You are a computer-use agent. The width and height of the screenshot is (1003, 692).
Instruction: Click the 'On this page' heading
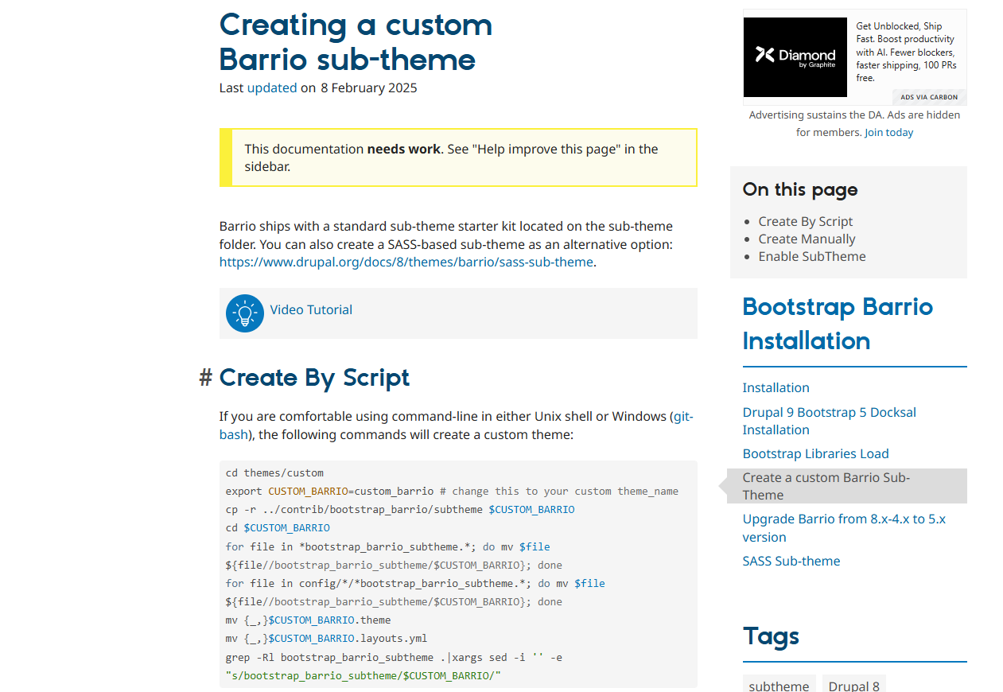pyautogui.click(x=800, y=189)
